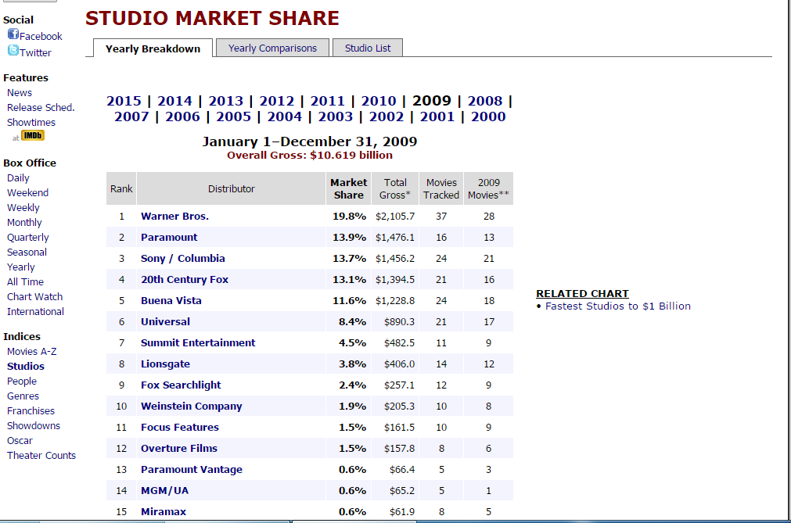The image size is (791, 523).
Task: Open Quarterly box office link
Action: pyautogui.click(x=27, y=238)
